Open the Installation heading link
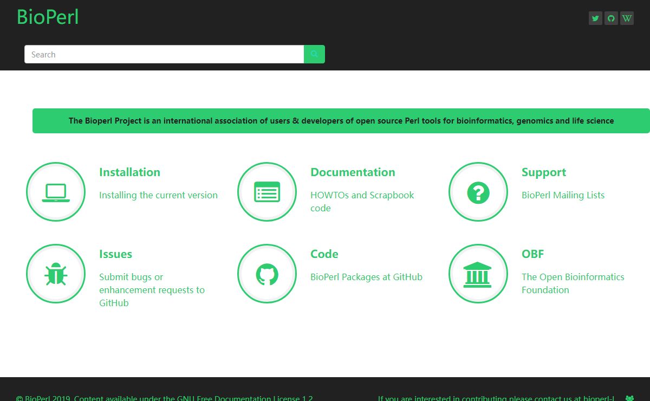The height and width of the screenshot is (401, 650). click(129, 172)
